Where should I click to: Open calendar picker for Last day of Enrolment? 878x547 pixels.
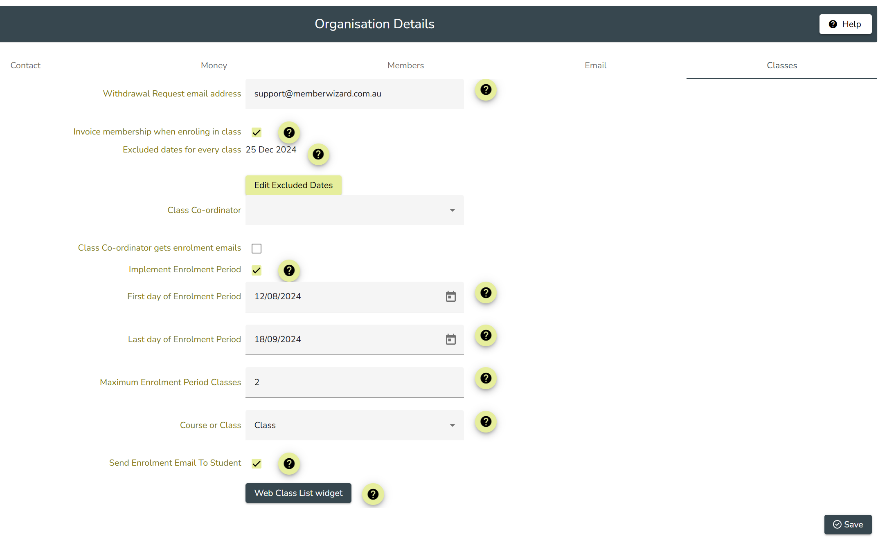tap(450, 339)
